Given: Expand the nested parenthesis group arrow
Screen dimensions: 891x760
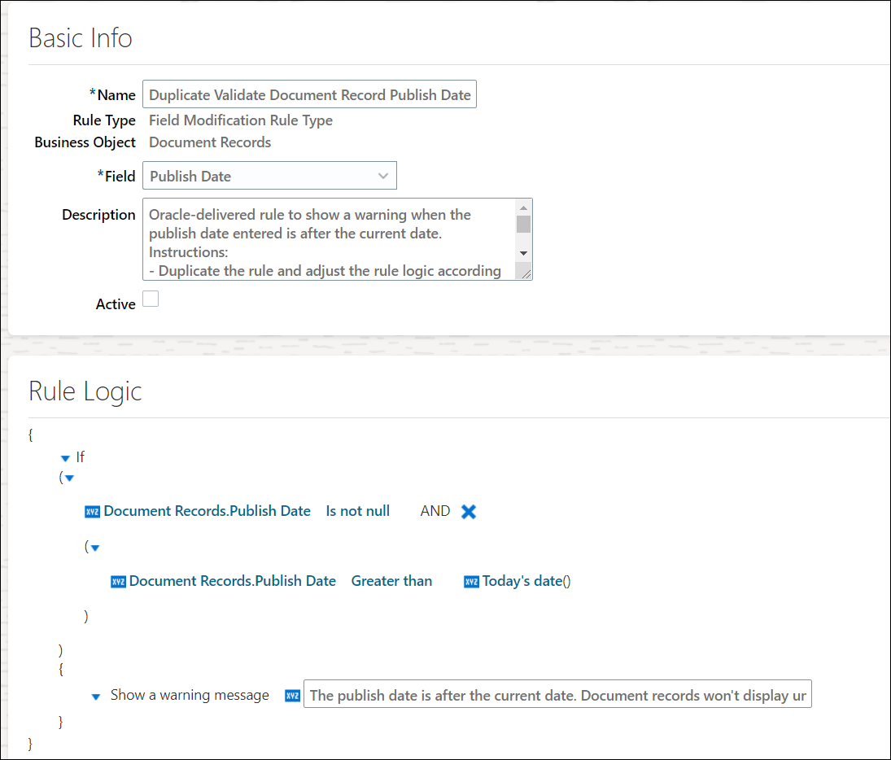Looking at the screenshot, I should pyautogui.click(x=95, y=548).
